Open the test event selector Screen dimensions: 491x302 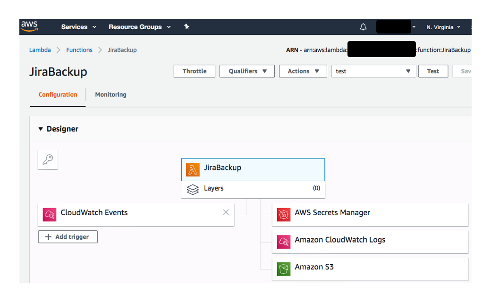coord(373,71)
